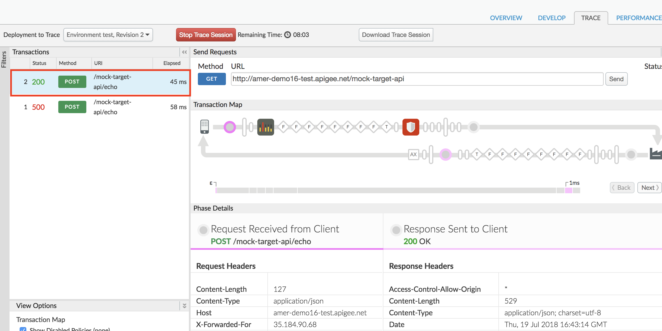Click the target factory icon

pyautogui.click(x=656, y=154)
